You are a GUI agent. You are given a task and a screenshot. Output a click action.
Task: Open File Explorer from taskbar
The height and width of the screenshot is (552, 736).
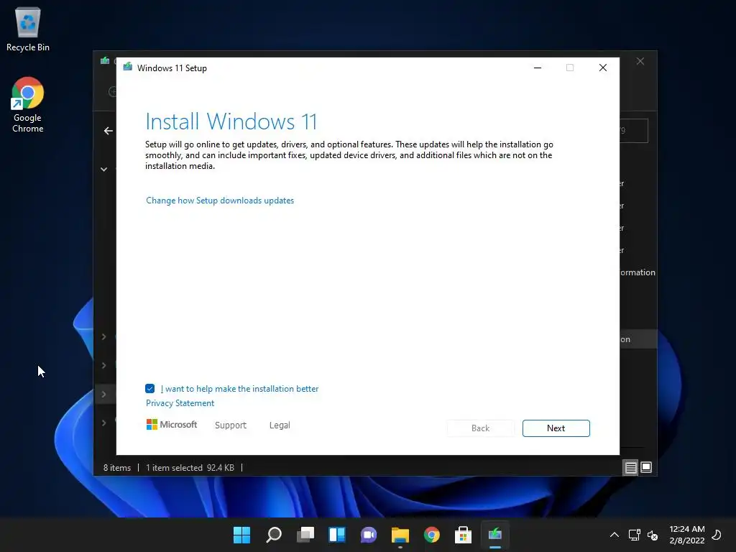pos(400,535)
